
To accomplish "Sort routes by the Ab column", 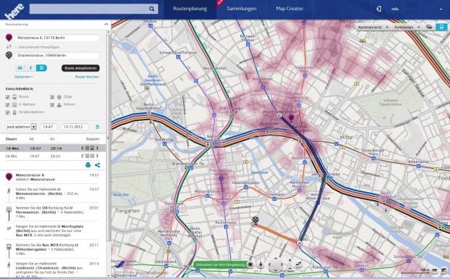I will pyautogui.click(x=31, y=139).
